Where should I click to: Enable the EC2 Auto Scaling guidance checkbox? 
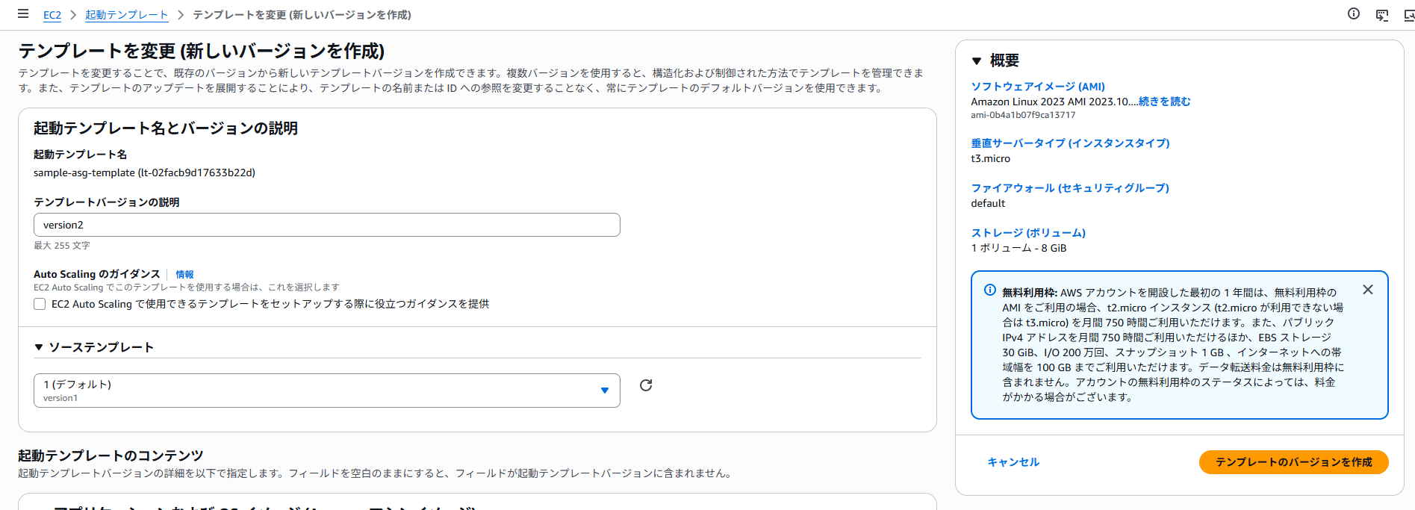40,304
